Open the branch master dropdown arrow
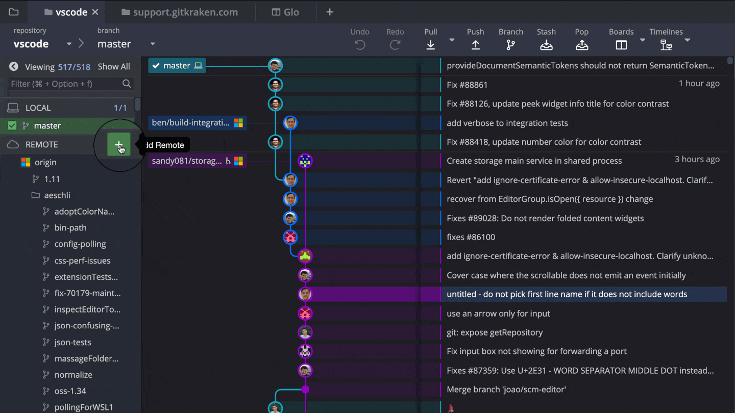This screenshot has width=735, height=413. pyautogui.click(x=153, y=44)
